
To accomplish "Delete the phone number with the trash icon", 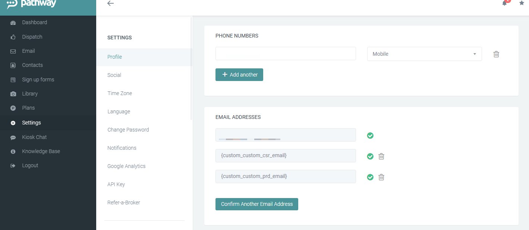I will tap(496, 54).
